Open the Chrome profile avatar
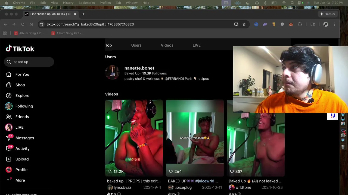 (x=326, y=24)
